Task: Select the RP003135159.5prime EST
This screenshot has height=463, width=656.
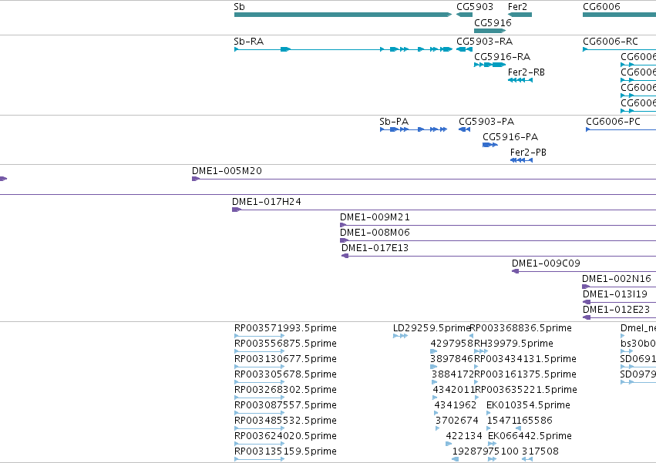Action: (259, 459)
